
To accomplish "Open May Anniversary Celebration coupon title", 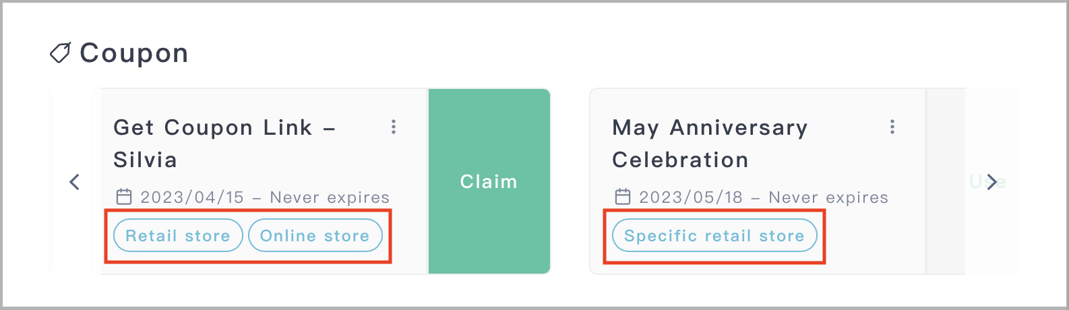I will 710,144.
